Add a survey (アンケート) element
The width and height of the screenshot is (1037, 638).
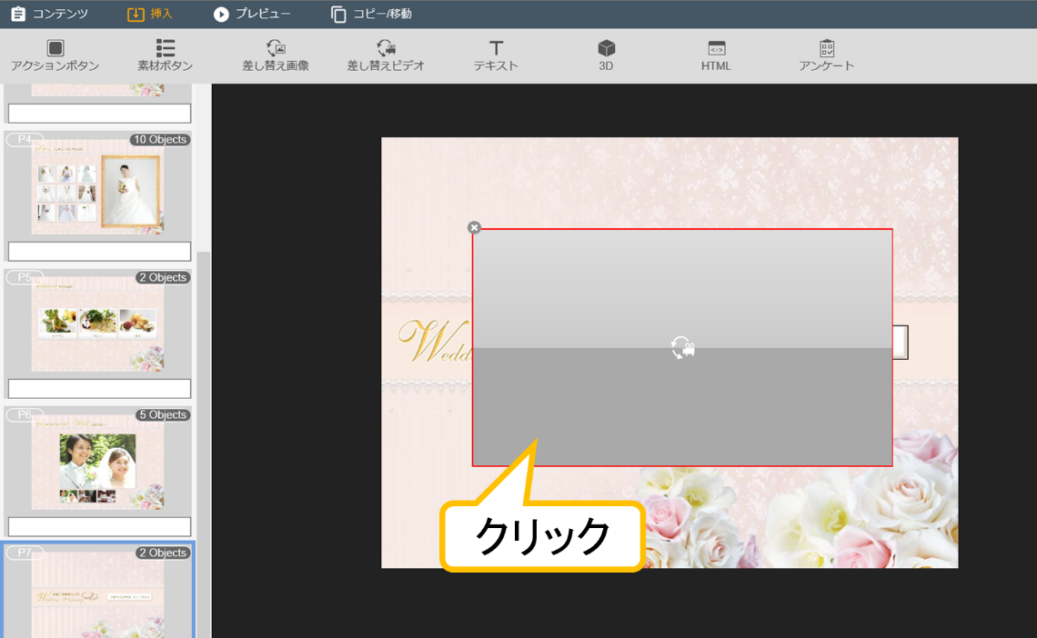click(826, 55)
